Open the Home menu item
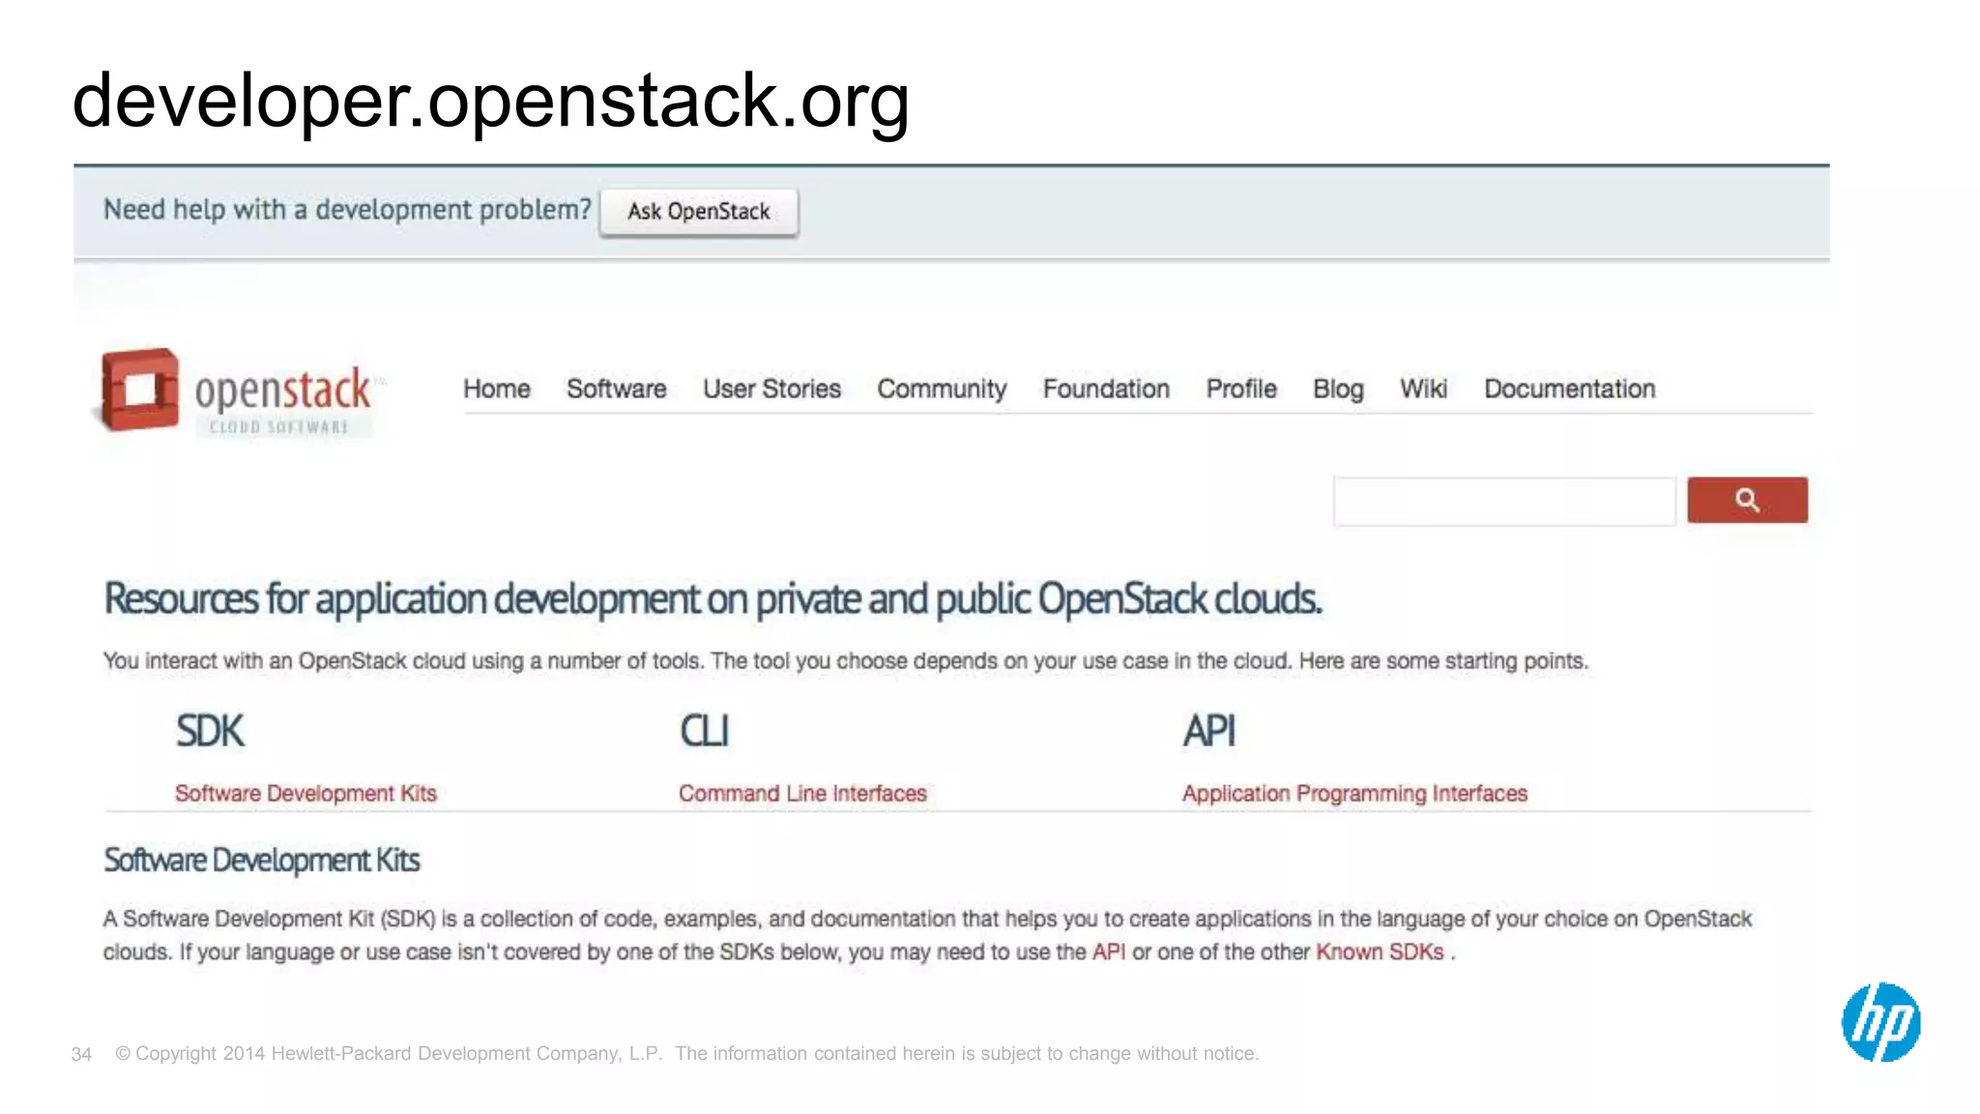 [497, 389]
